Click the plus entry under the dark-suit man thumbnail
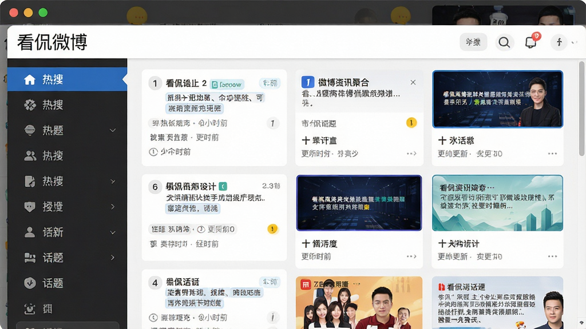The image size is (586, 329). pos(456,141)
